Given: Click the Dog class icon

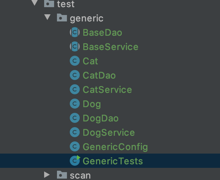Looking at the screenshot, I should pyautogui.click(x=75, y=104).
